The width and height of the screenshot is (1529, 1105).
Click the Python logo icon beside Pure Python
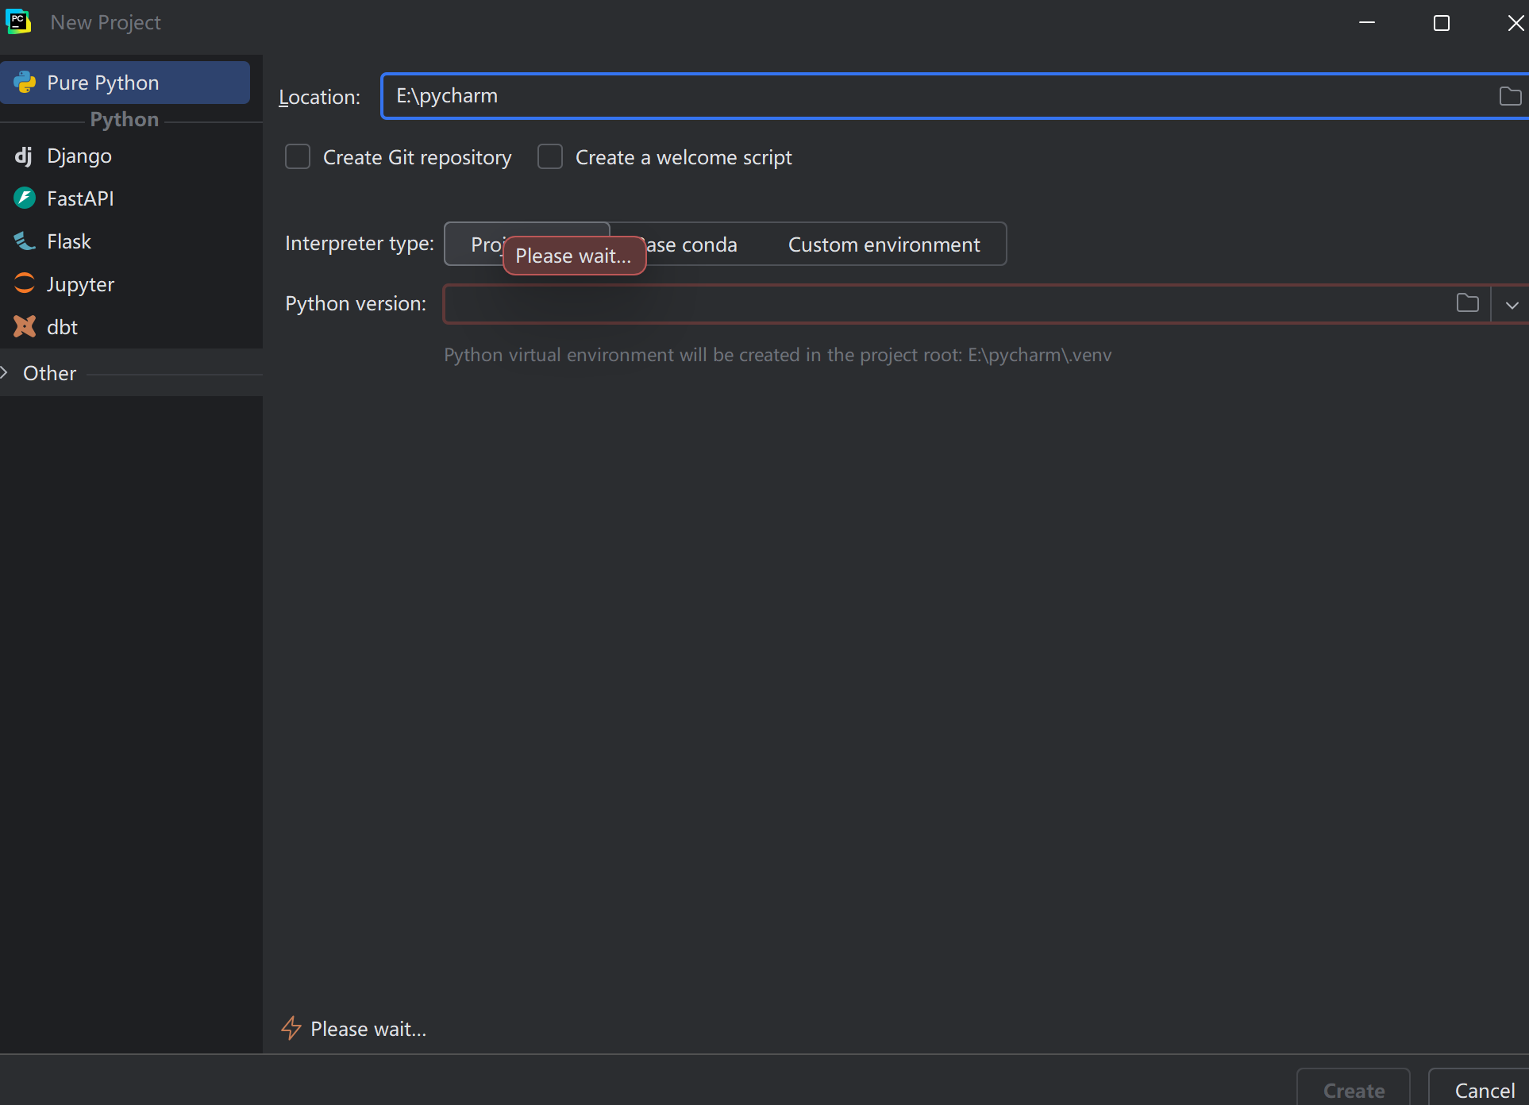(25, 82)
